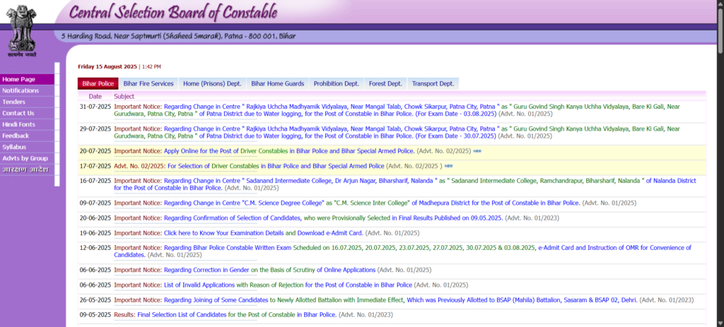Open the Home (Prisons) Dept. tab
Screen dimensions: 724x327
coord(212,83)
